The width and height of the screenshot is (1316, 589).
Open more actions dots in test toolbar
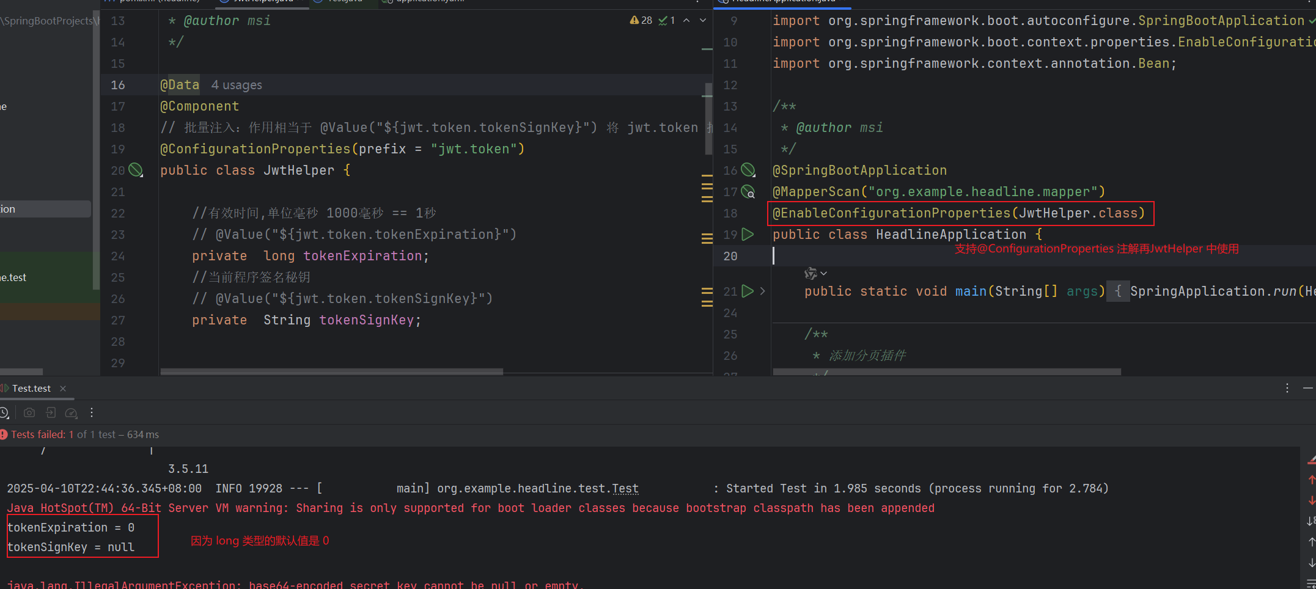click(92, 413)
